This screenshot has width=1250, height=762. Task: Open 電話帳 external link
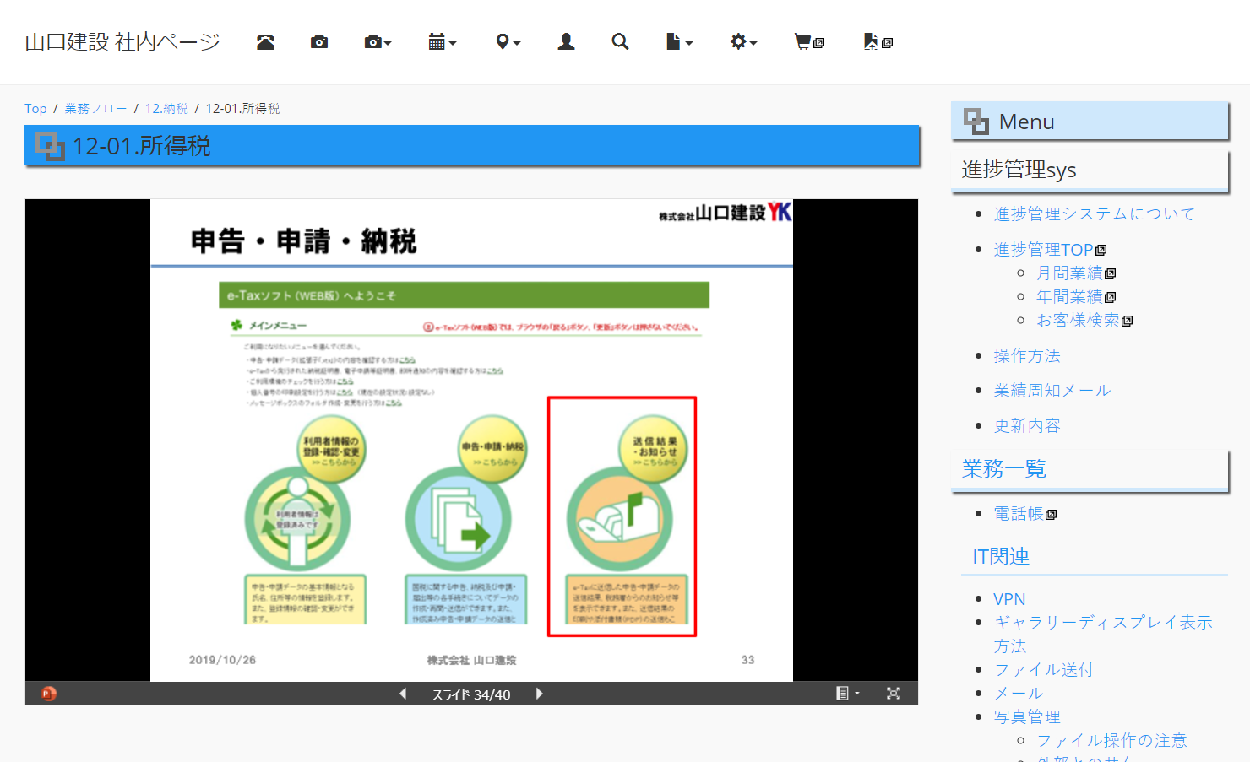pos(1024,514)
